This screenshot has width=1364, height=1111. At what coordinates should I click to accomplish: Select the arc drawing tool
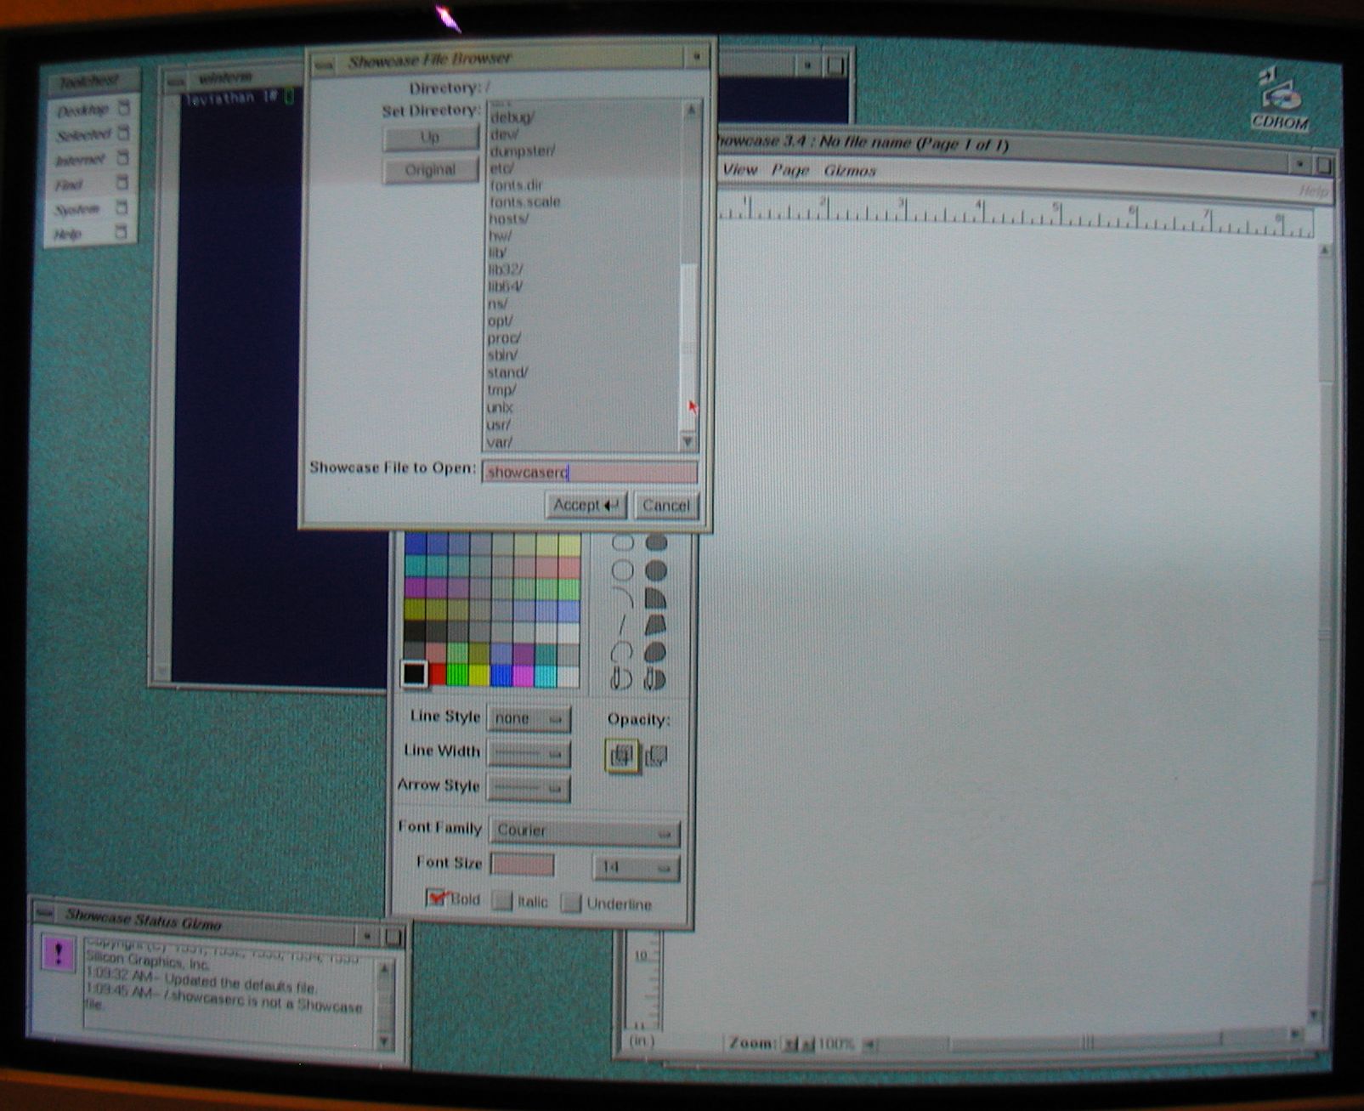pyautogui.click(x=623, y=598)
